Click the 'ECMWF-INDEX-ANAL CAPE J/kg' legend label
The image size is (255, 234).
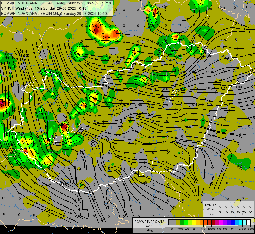click(x=150, y=226)
